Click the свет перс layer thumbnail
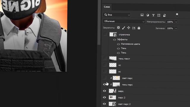The width and height of the screenshot is (190, 107). [x=116, y=78]
